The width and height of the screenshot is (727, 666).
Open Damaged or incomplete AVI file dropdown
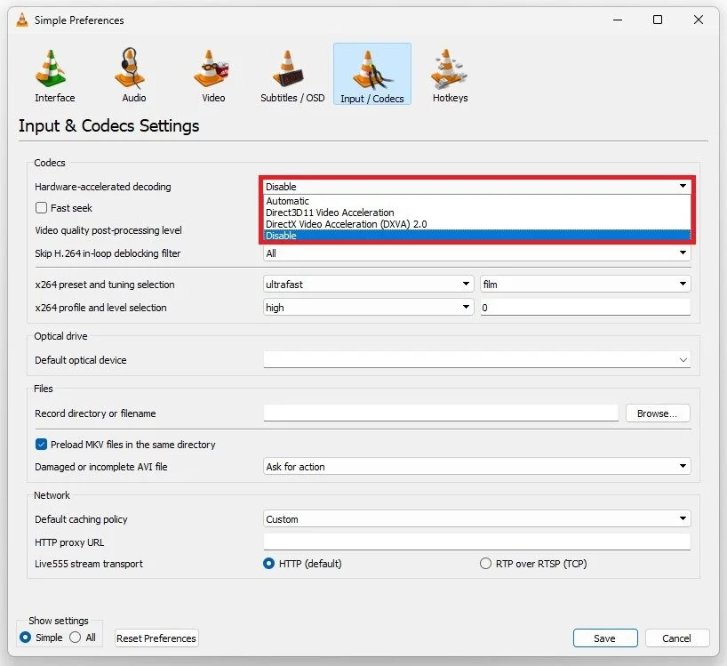pyautogui.click(x=476, y=467)
